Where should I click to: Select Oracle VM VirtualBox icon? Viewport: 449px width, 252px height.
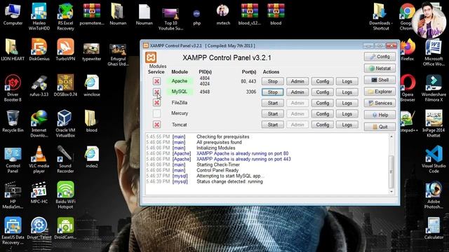click(65, 124)
